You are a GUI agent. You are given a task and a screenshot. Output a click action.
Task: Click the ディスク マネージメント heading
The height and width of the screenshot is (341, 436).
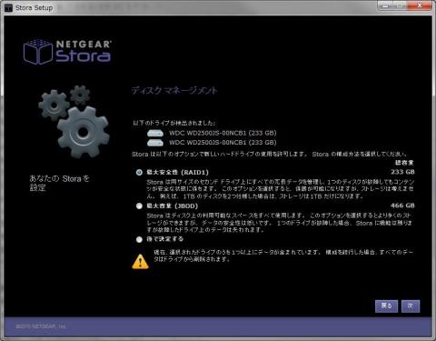(x=174, y=90)
